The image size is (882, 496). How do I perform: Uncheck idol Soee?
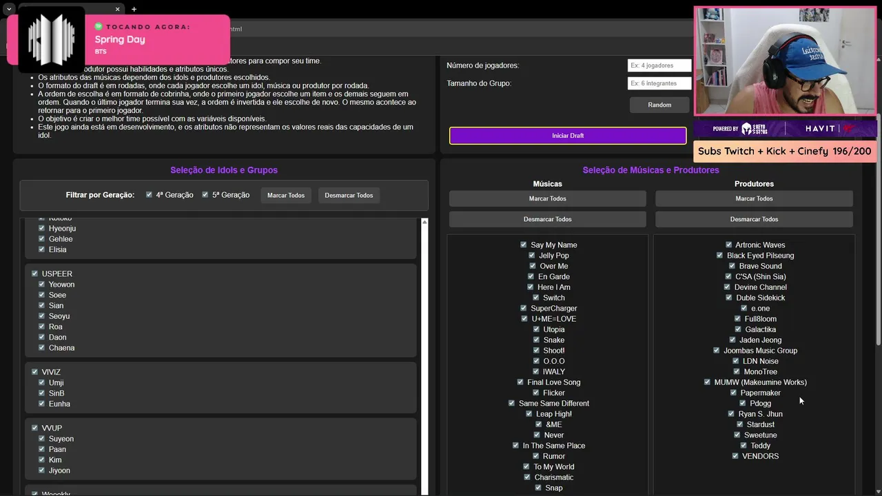[41, 295]
